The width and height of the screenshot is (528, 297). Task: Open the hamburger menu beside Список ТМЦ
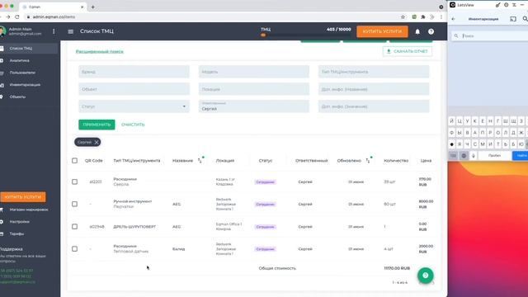70,31
